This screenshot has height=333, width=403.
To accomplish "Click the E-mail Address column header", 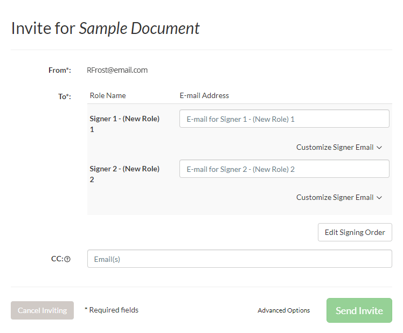I will coord(204,95).
